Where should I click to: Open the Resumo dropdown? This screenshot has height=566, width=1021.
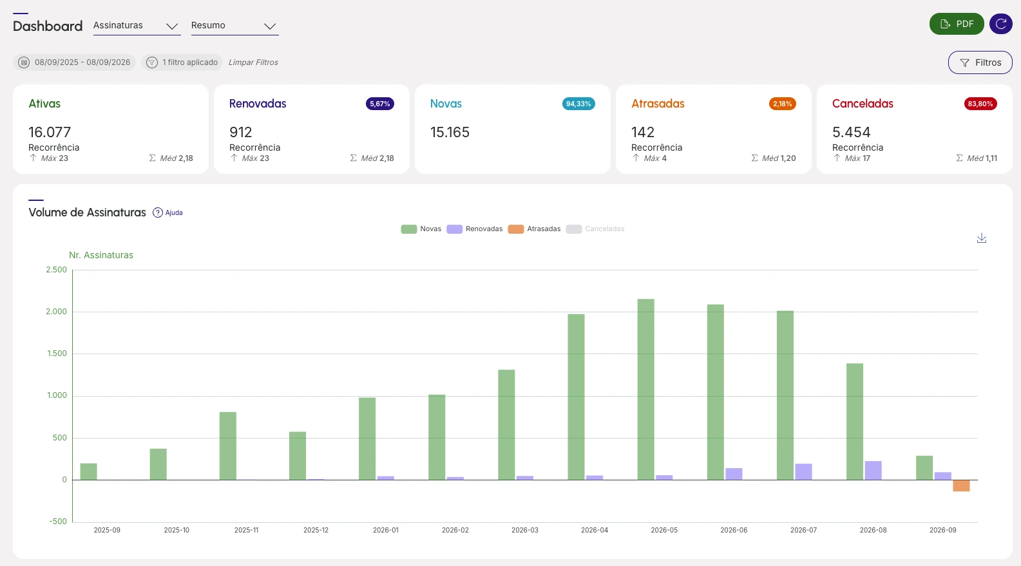234,26
